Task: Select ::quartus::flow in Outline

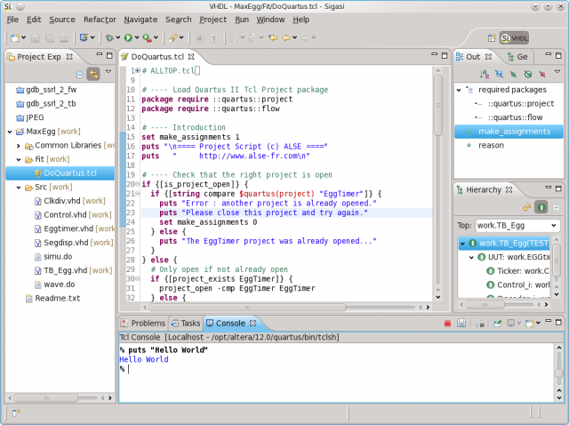Action: coord(515,117)
